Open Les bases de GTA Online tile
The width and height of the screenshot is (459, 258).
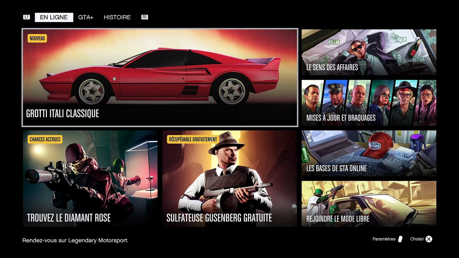369,153
